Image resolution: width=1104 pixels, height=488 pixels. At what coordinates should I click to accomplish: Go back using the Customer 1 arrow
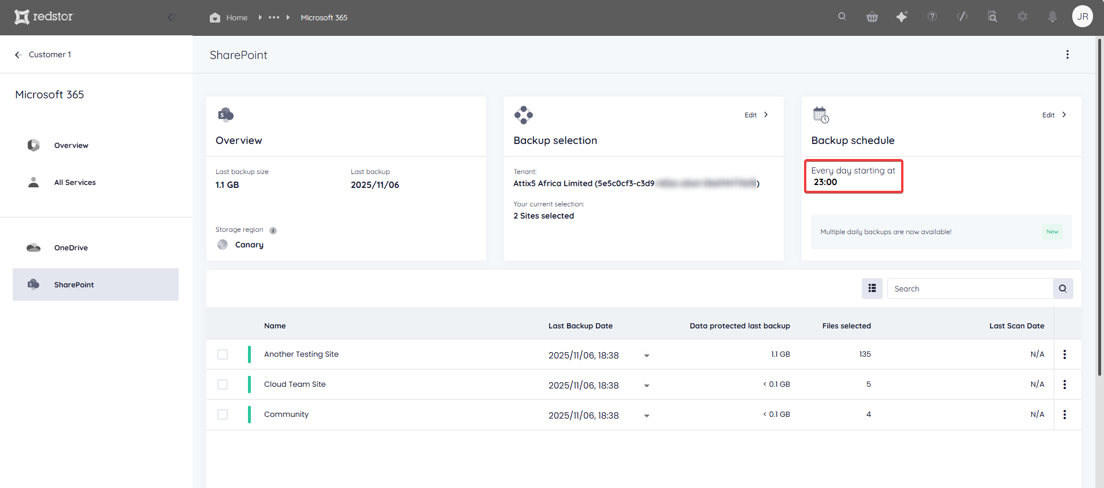[18, 54]
